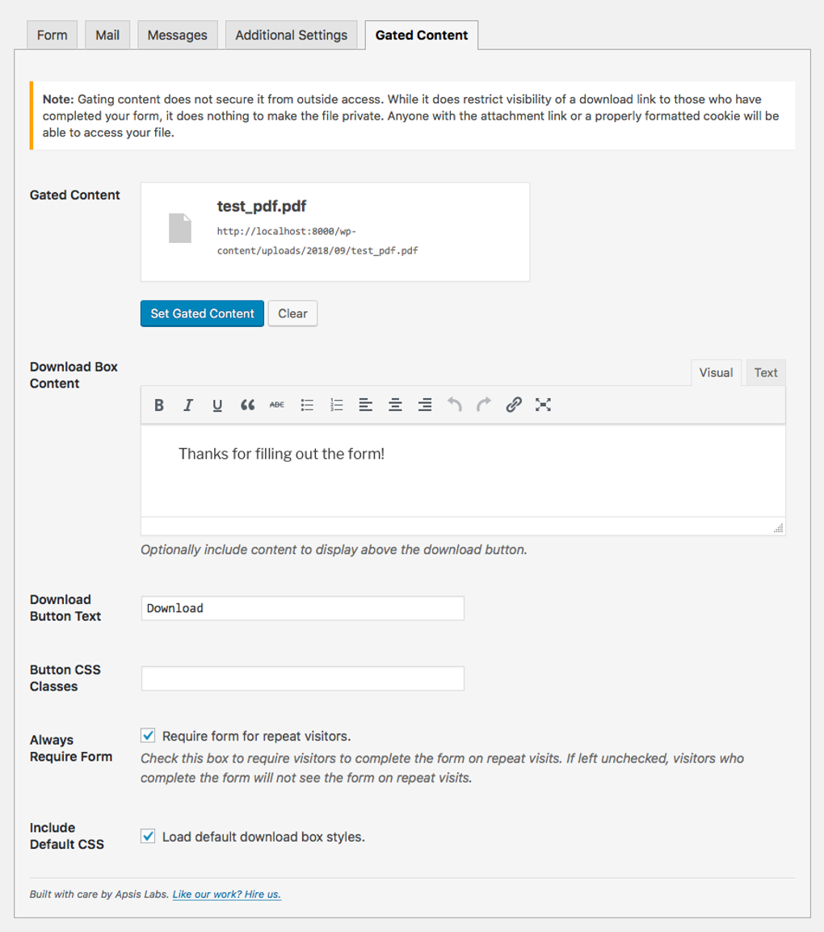Uncheck loading default download box styles
Screen dimensions: 824x932
pyautogui.click(x=148, y=837)
